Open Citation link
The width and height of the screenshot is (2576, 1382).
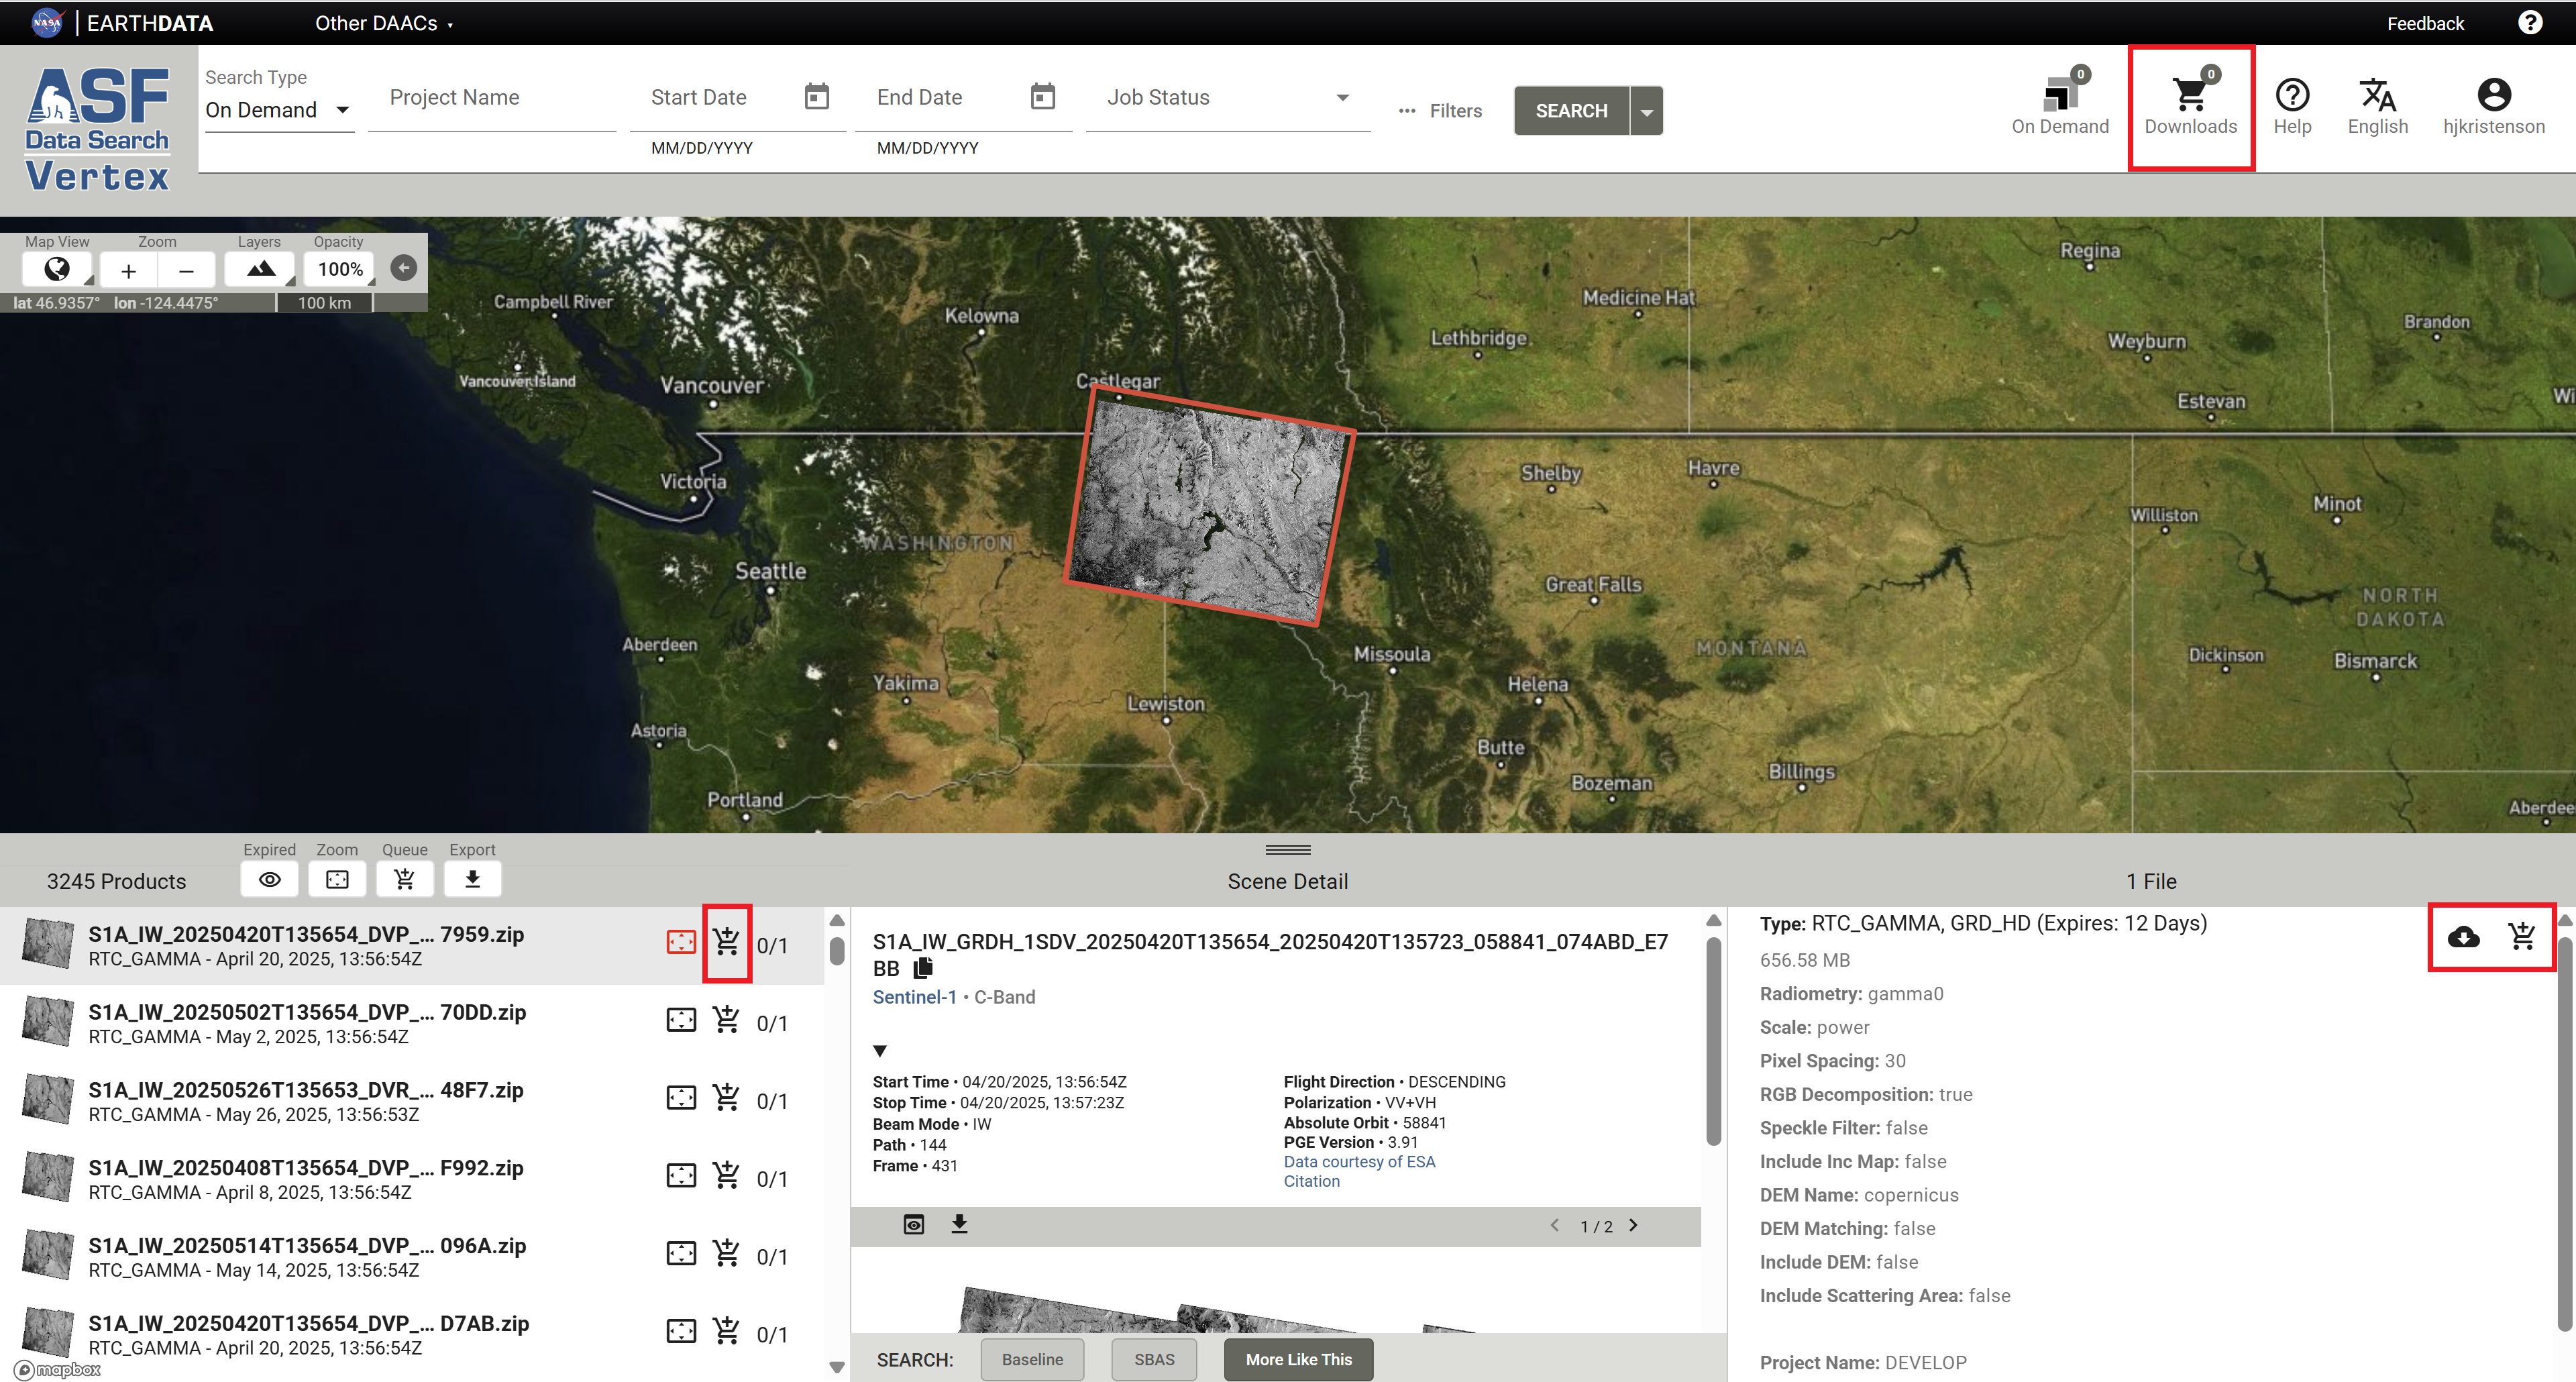[x=1311, y=1181]
